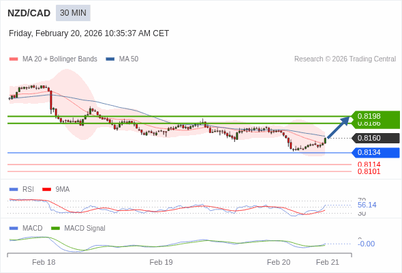This screenshot has width=402, height=273.
Task: Click the MACD Signal green legend swatch
Action: (x=55, y=229)
